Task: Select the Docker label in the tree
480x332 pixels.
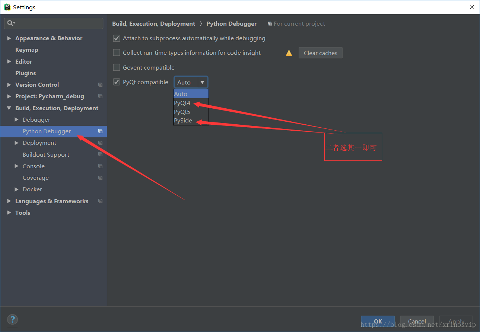Action: (32, 189)
